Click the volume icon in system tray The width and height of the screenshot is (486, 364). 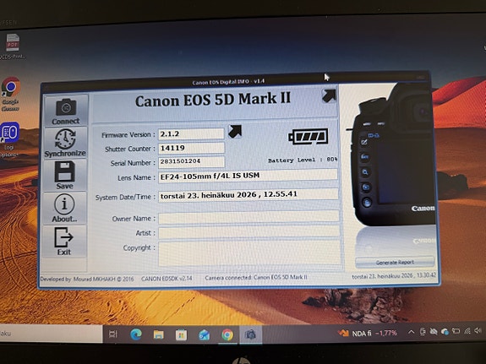(478, 330)
